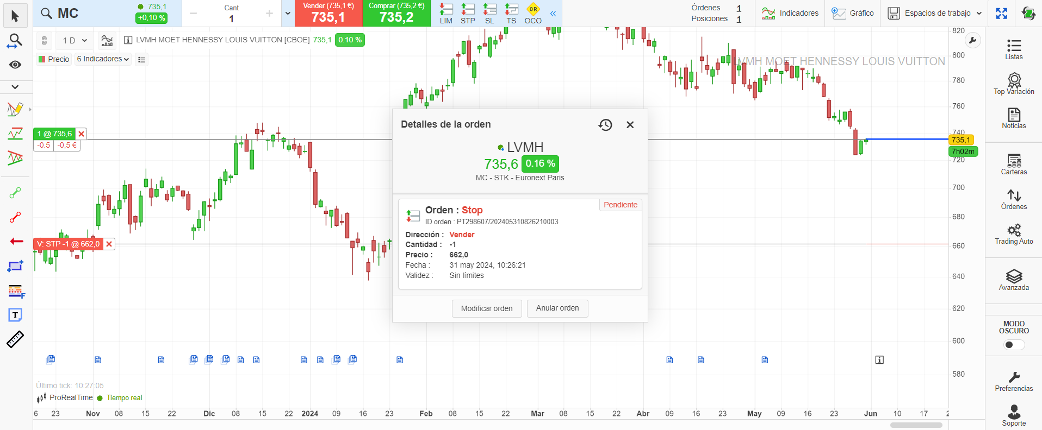This screenshot has width=1042, height=430.
Task: Click Modificar orden button
Action: pyautogui.click(x=487, y=308)
